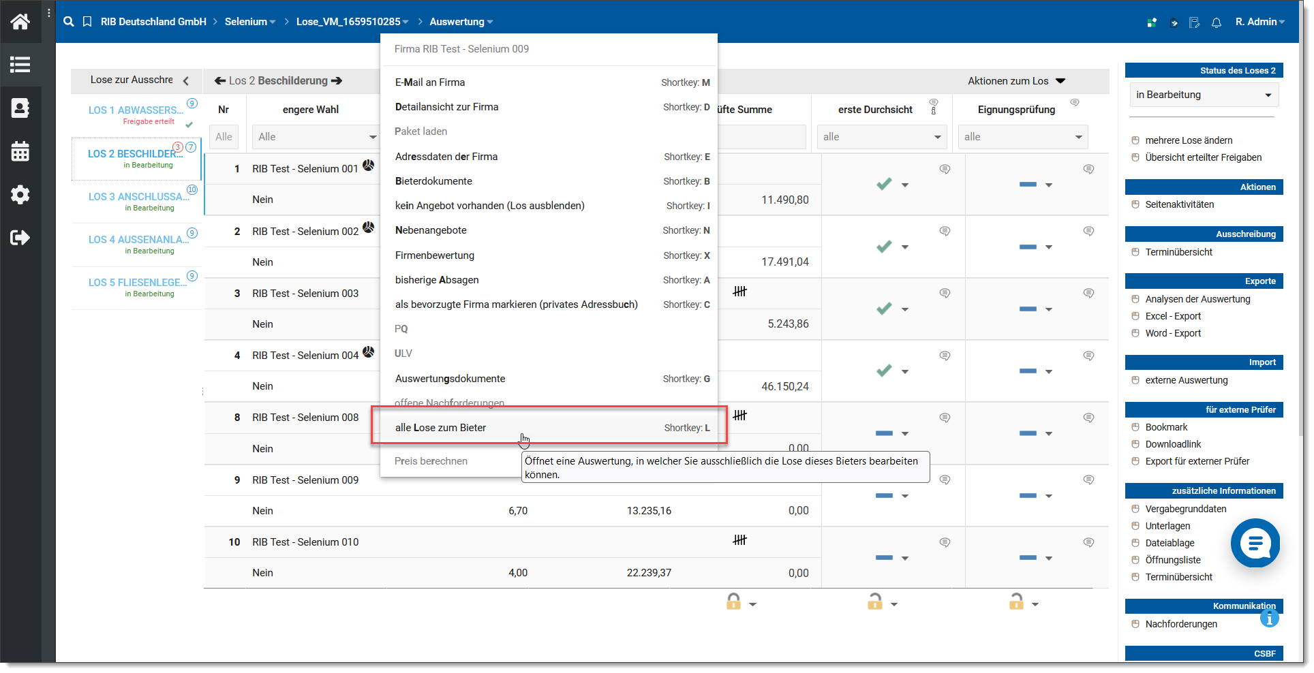Open 'mehrere Lose ändern' link
The width and height of the screenshot is (1314, 673).
[1189, 140]
